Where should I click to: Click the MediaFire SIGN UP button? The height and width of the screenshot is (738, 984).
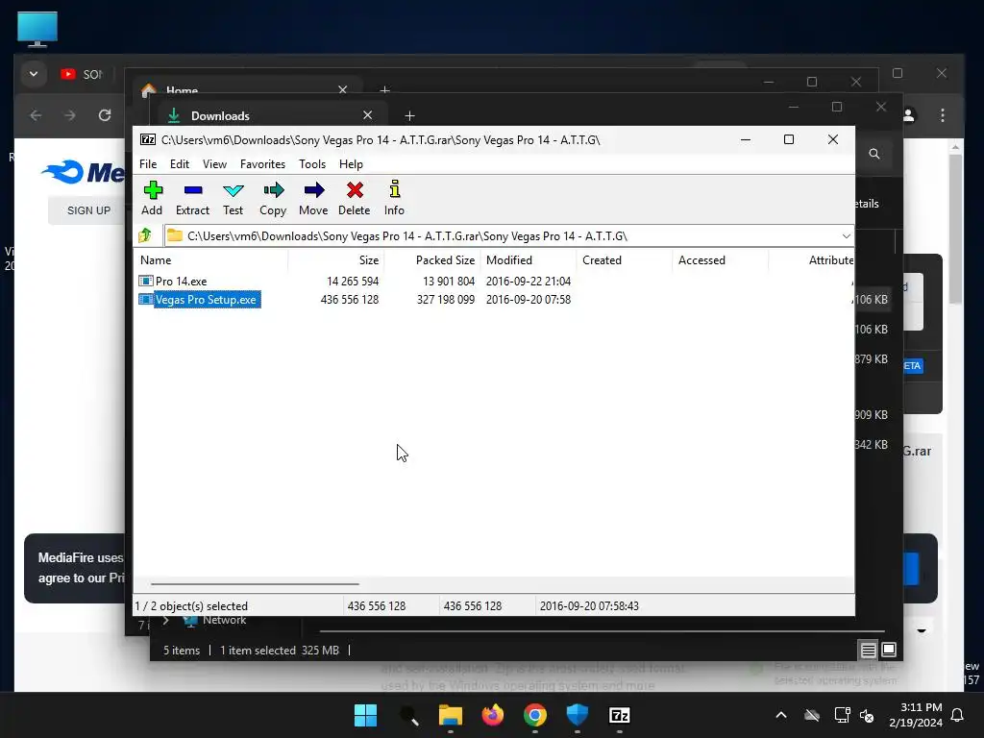tap(88, 210)
